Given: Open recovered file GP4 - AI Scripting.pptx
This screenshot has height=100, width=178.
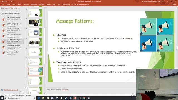Looking at the screenshot, I should pos(13,19).
